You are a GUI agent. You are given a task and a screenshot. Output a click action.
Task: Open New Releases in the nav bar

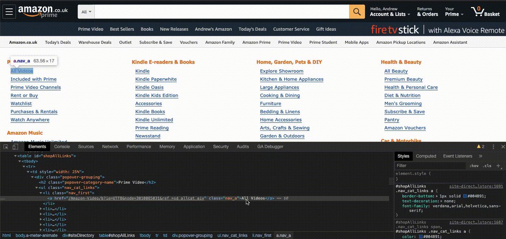point(174,29)
